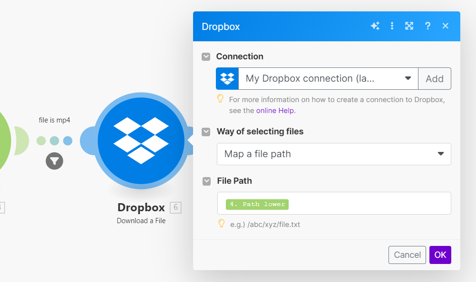Image resolution: width=476 pixels, height=282 pixels.
Task: Open the help question mark icon
Action: 427,26
